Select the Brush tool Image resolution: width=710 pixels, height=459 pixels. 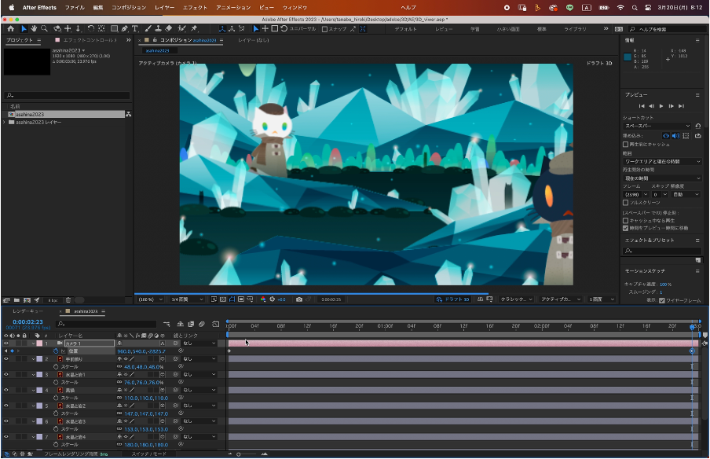point(148,28)
